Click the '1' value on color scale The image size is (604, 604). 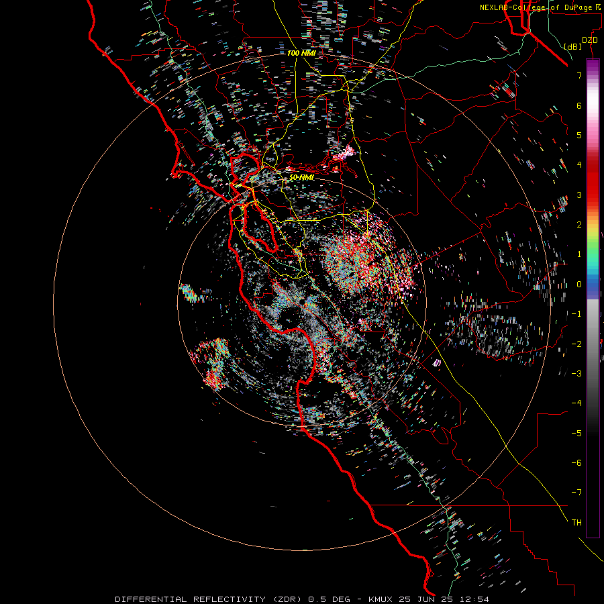pyautogui.click(x=579, y=254)
